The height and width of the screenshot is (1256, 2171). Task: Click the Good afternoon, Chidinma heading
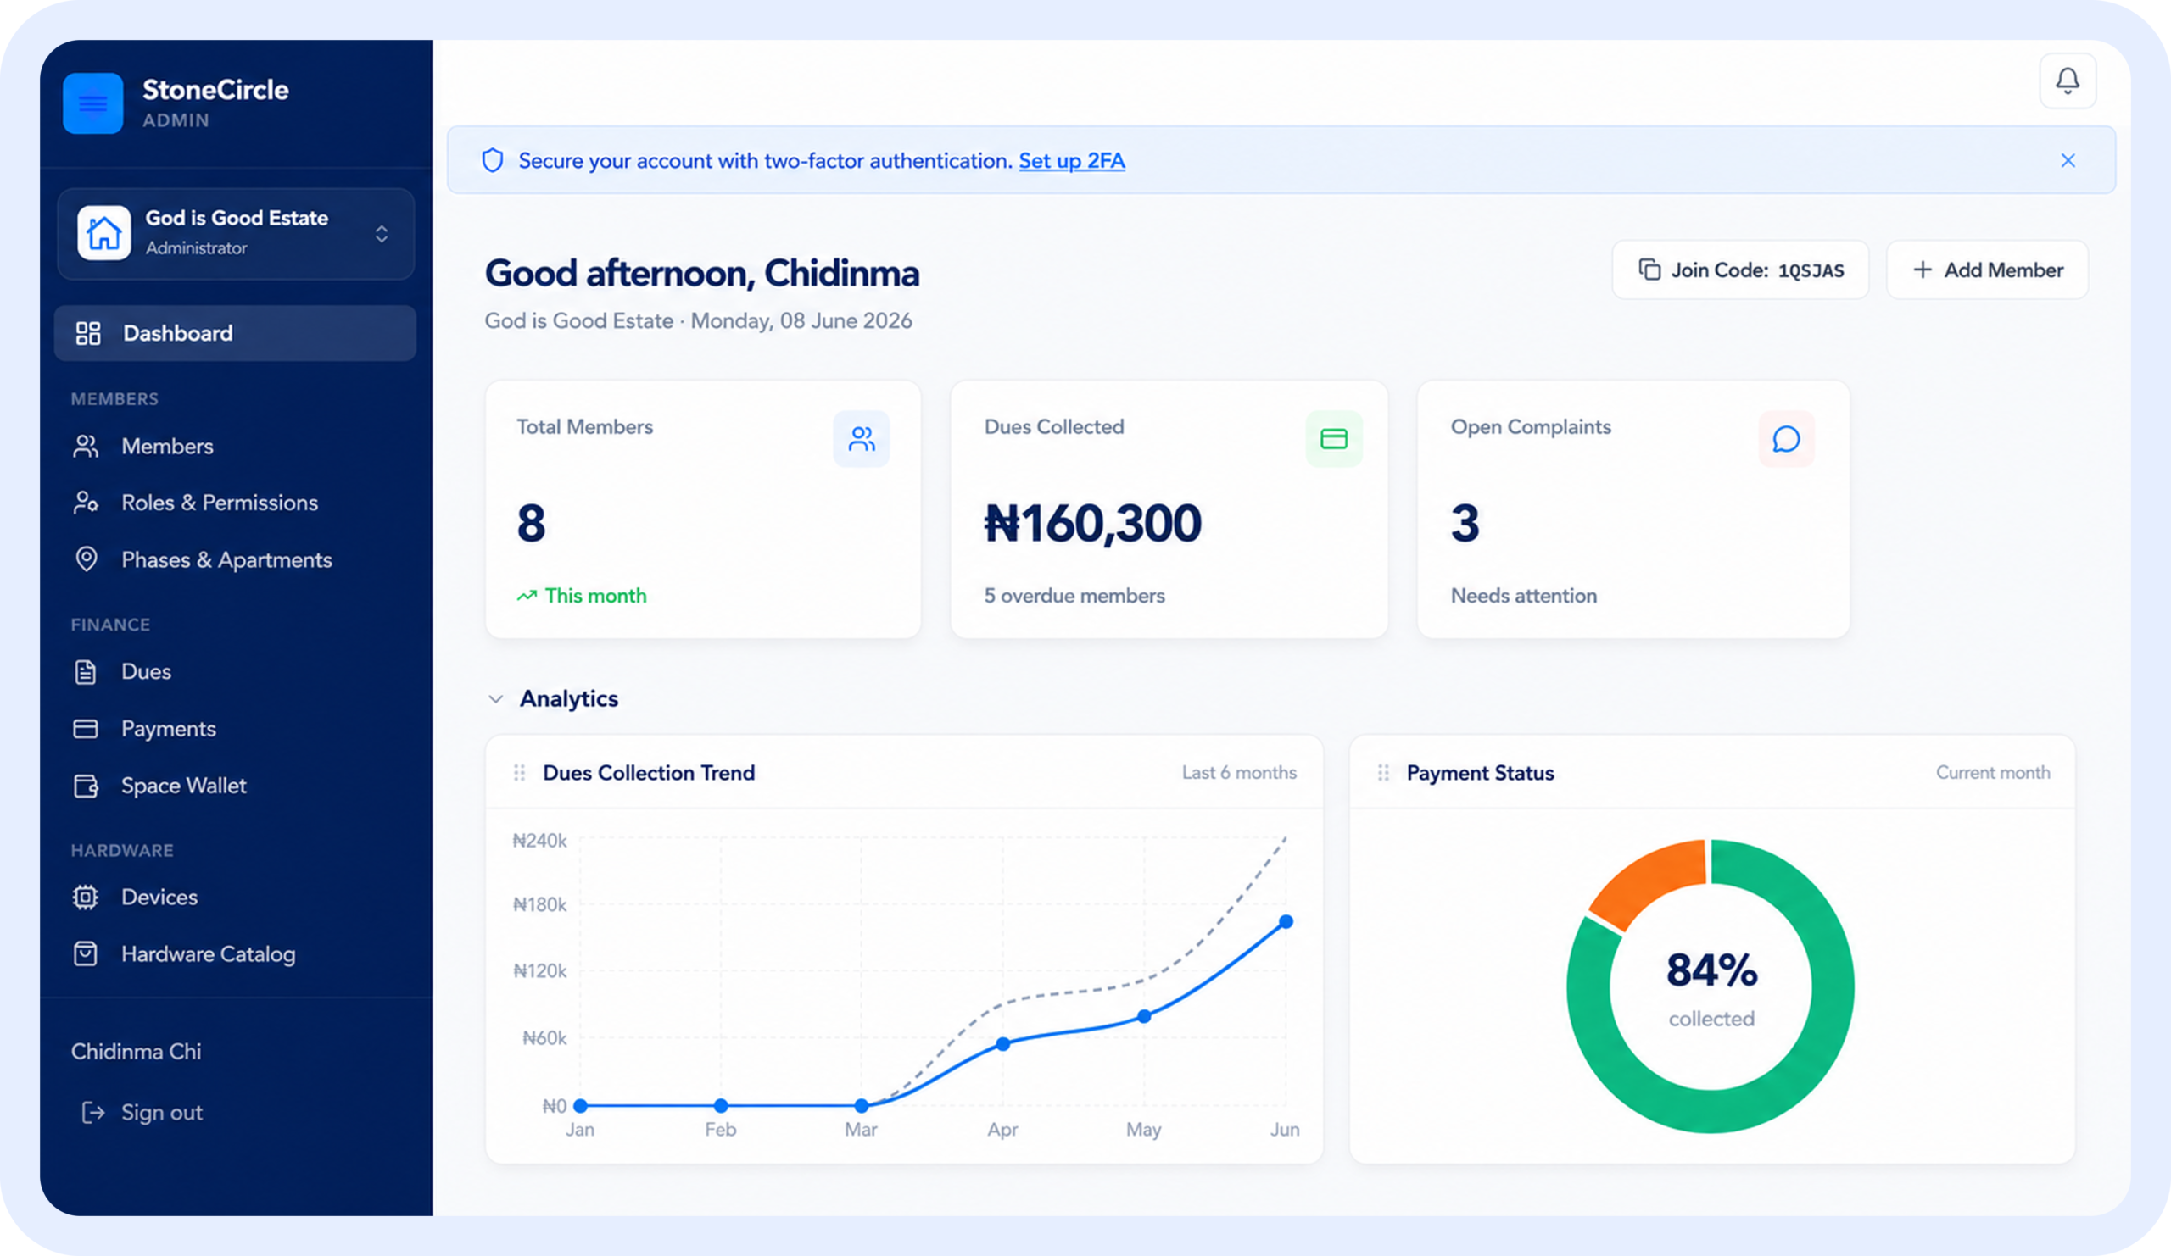(702, 274)
